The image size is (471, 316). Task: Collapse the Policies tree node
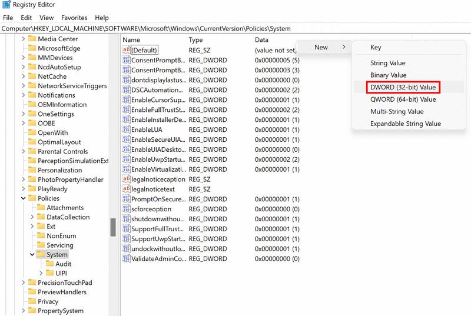(24, 198)
